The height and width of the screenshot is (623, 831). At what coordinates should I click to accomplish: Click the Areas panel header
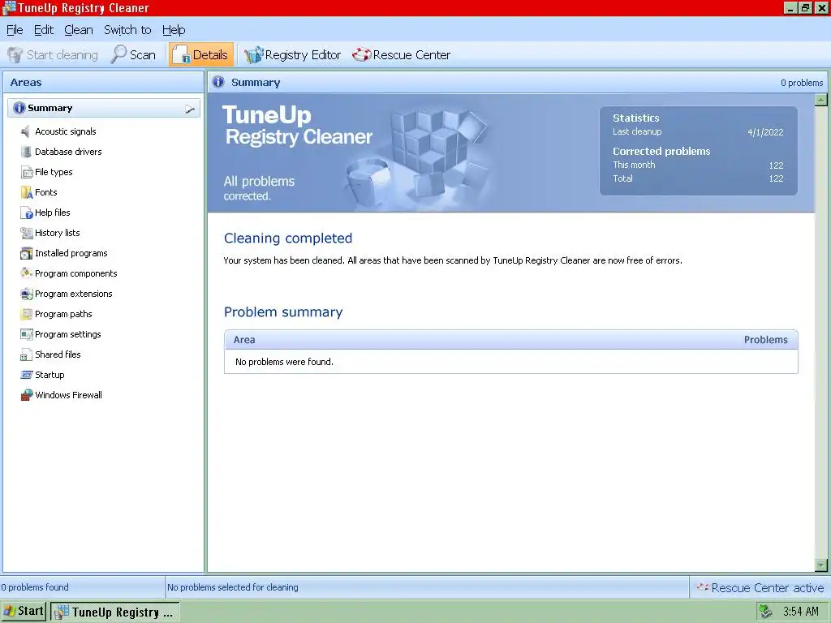103,83
